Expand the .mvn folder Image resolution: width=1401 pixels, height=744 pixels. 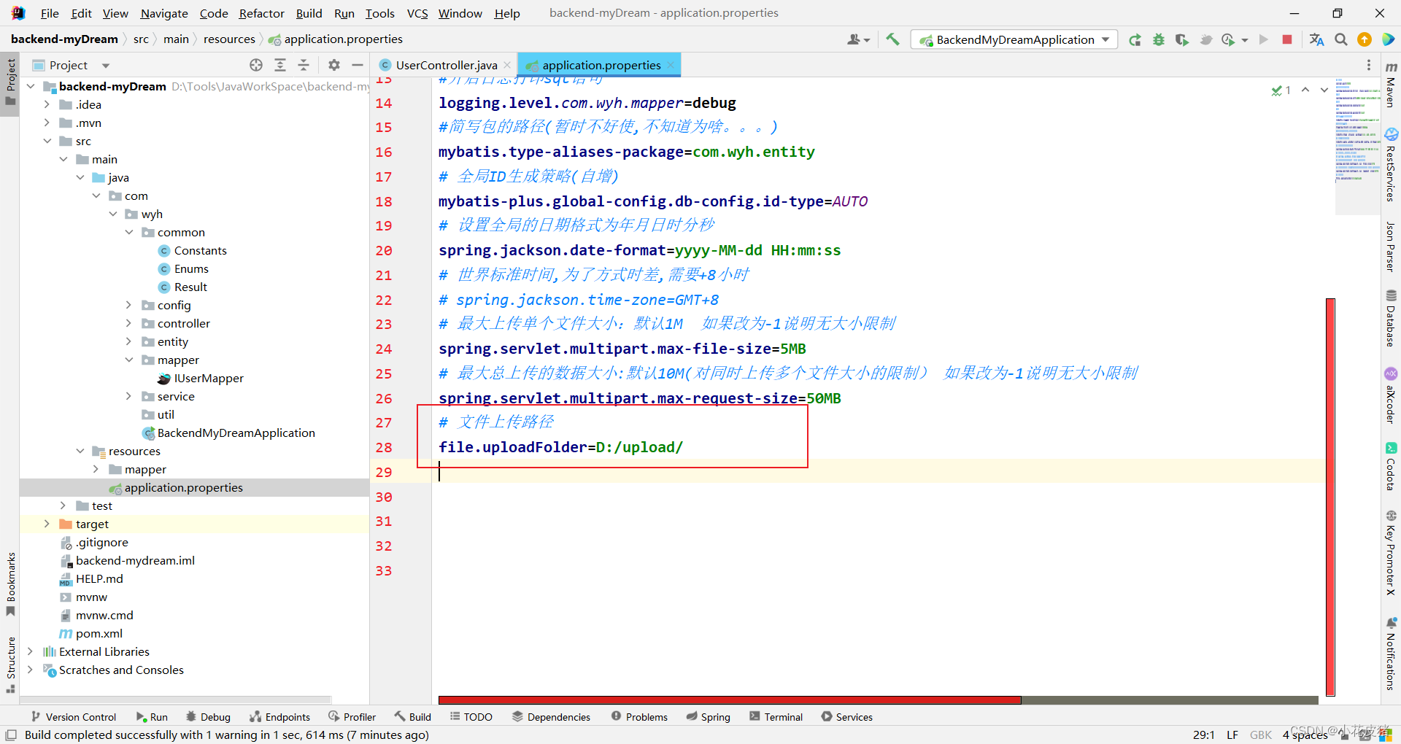point(47,123)
